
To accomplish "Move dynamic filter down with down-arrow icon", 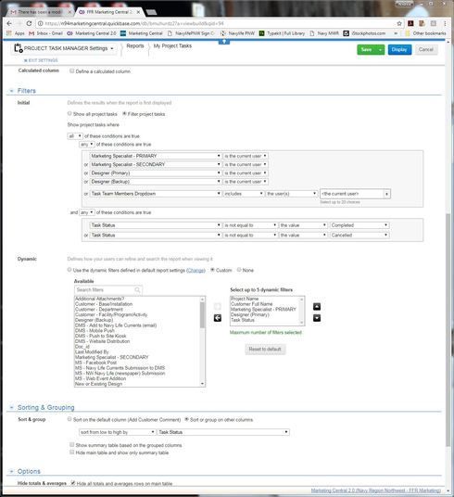I will [x=317, y=318].
